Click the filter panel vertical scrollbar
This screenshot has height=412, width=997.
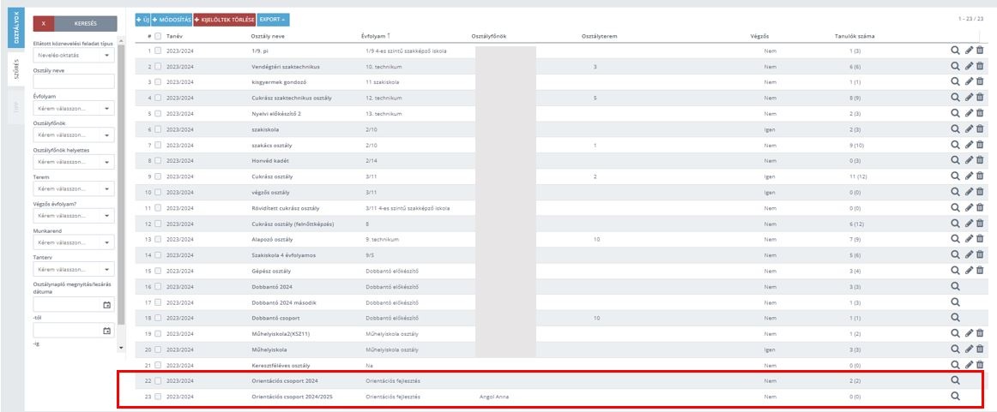121,185
